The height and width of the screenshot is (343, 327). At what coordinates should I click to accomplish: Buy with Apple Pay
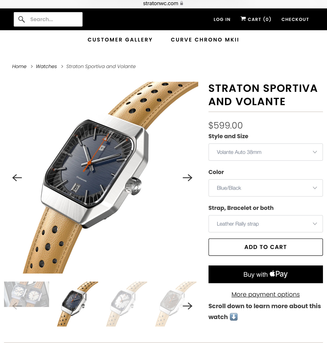tap(266, 274)
